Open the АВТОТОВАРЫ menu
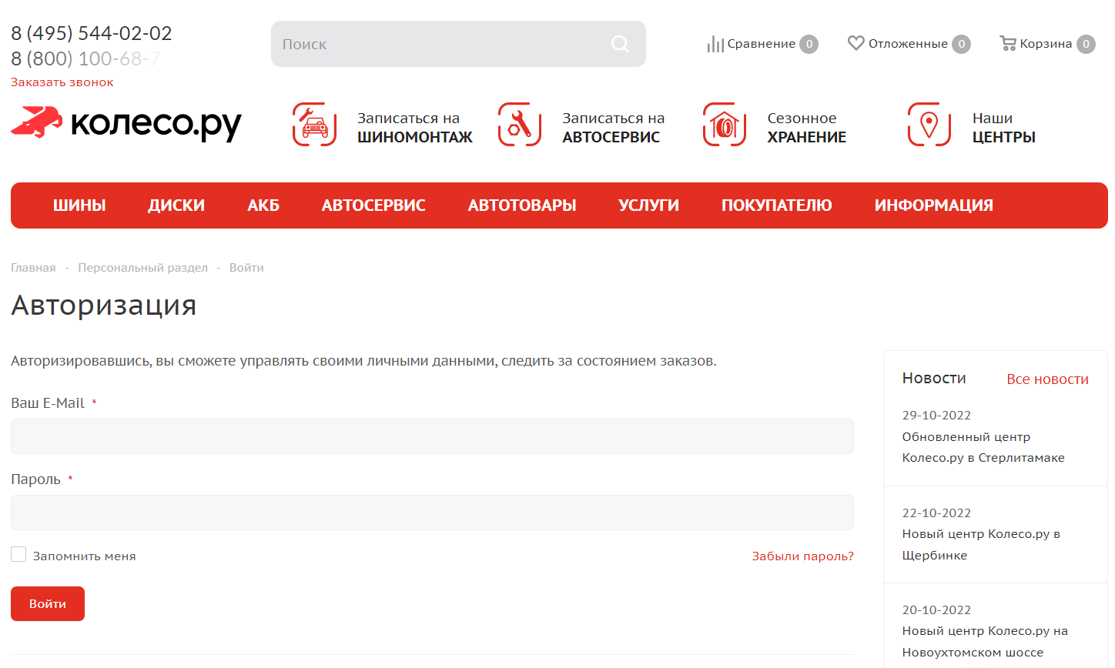This screenshot has width=1115, height=668. pos(522,205)
